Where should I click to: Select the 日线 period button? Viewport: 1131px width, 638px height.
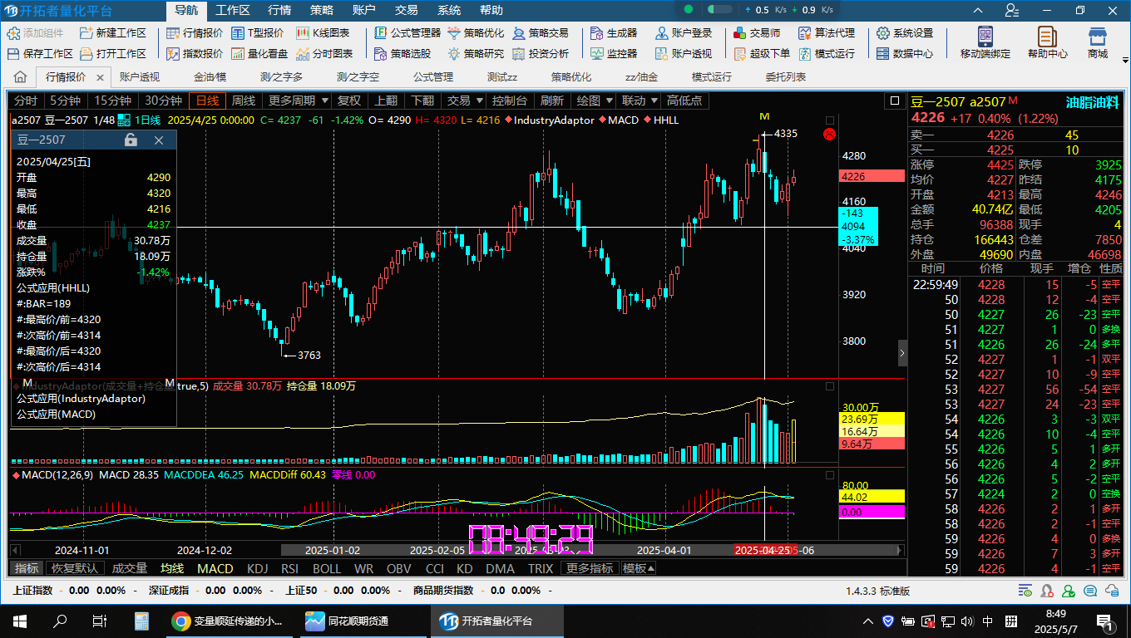pos(207,101)
